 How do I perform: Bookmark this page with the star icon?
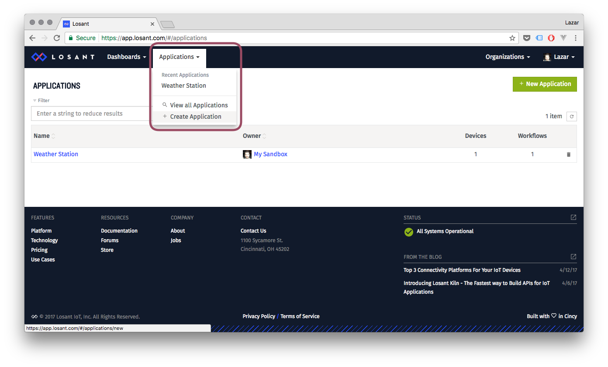click(x=512, y=38)
